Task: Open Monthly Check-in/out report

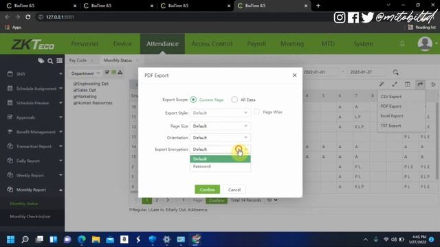Action: pyautogui.click(x=30, y=217)
